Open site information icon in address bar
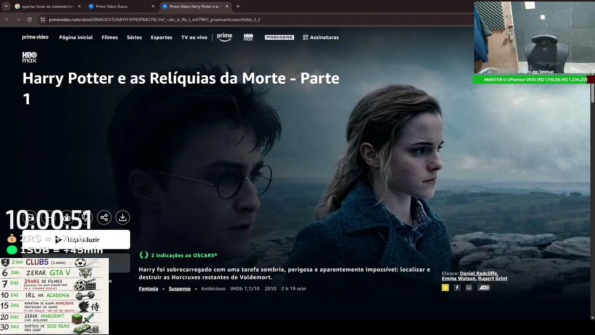Viewport: 595px width, 335px height. pos(43,20)
